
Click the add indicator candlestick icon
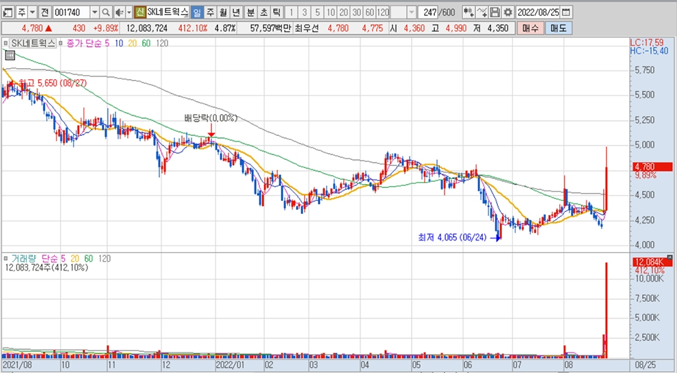(468, 12)
